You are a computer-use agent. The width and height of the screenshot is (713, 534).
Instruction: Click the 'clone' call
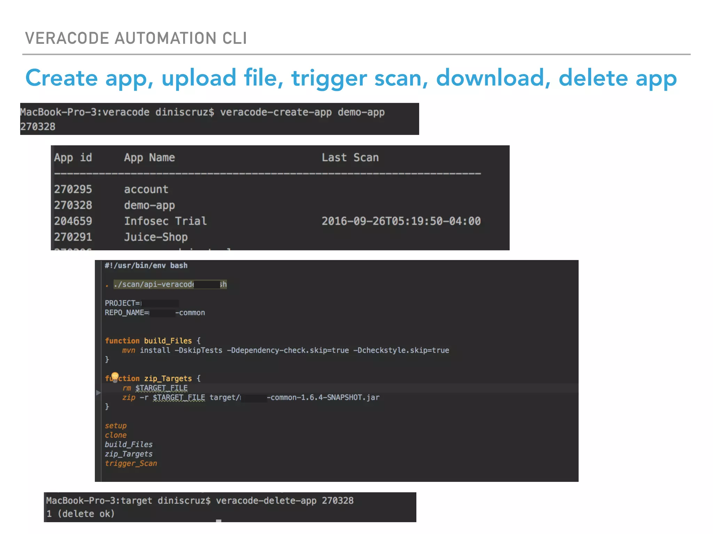[x=116, y=435]
